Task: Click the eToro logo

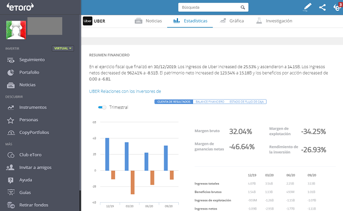Action: (20, 7)
